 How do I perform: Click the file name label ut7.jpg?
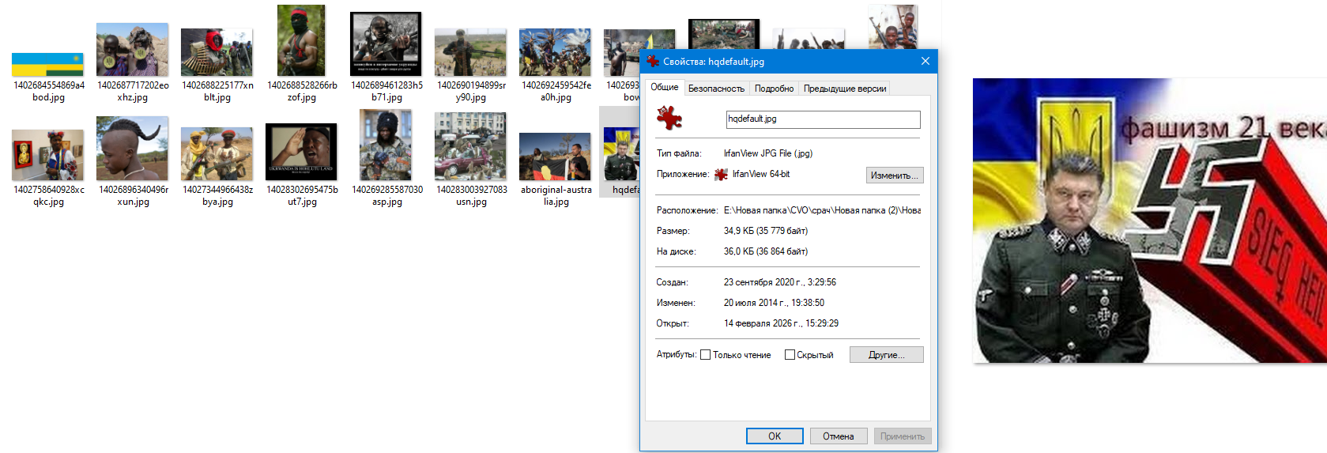click(302, 202)
